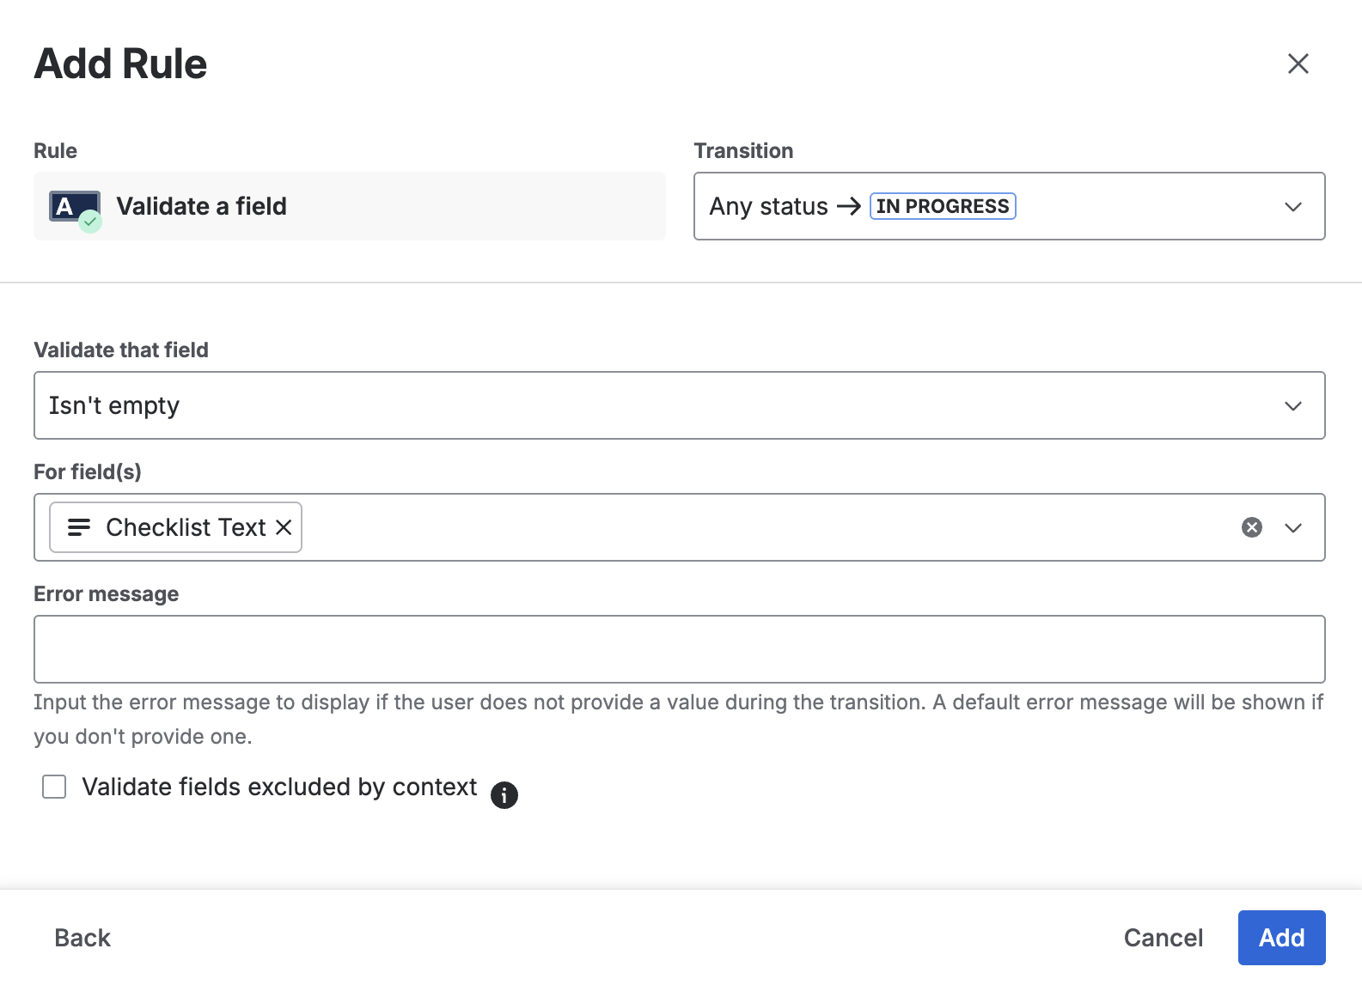Cancel adding the rule
The image size is (1362, 985).
[x=1163, y=938]
